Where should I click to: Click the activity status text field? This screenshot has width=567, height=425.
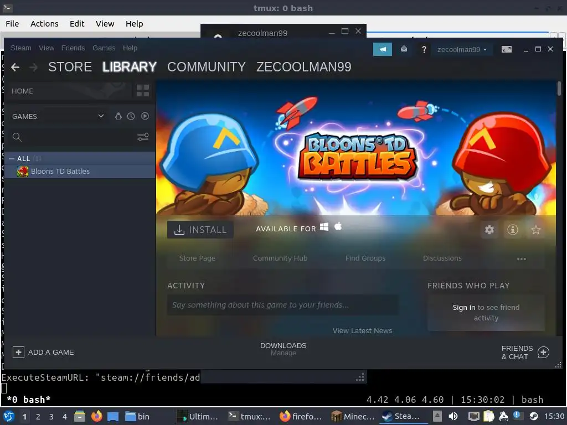click(283, 305)
